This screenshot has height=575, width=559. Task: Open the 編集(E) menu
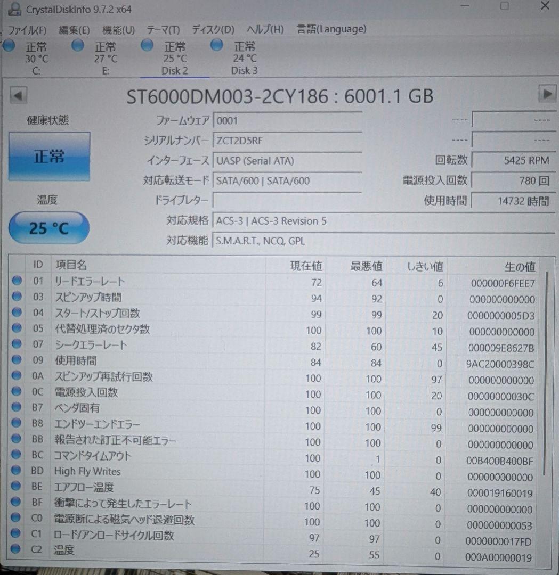[74, 30]
